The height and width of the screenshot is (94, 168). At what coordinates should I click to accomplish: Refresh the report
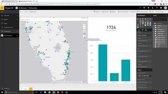tap(133, 12)
